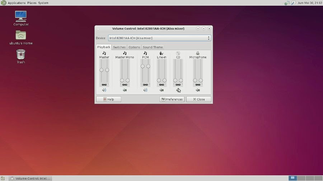Unmute the Master Mono channel

tap(125, 90)
